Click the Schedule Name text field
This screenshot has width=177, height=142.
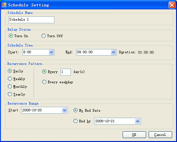click(x=32, y=20)
